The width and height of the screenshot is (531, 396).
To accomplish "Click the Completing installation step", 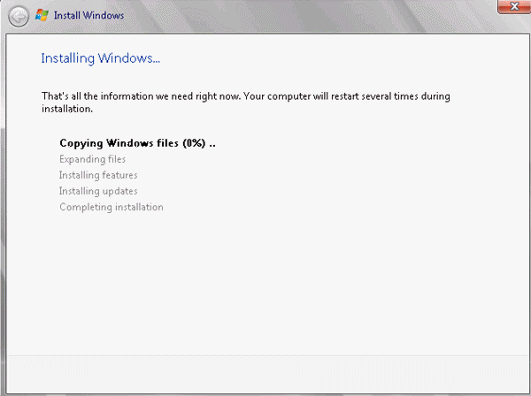I will pyautogui.click(x=112, y=207).
